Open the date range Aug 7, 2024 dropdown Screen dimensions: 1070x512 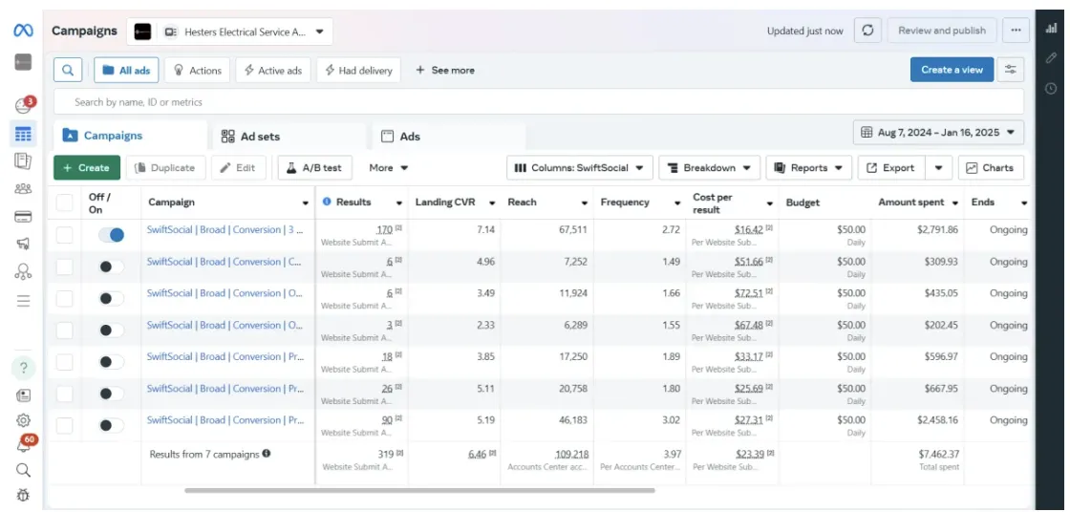pos(938,133)
